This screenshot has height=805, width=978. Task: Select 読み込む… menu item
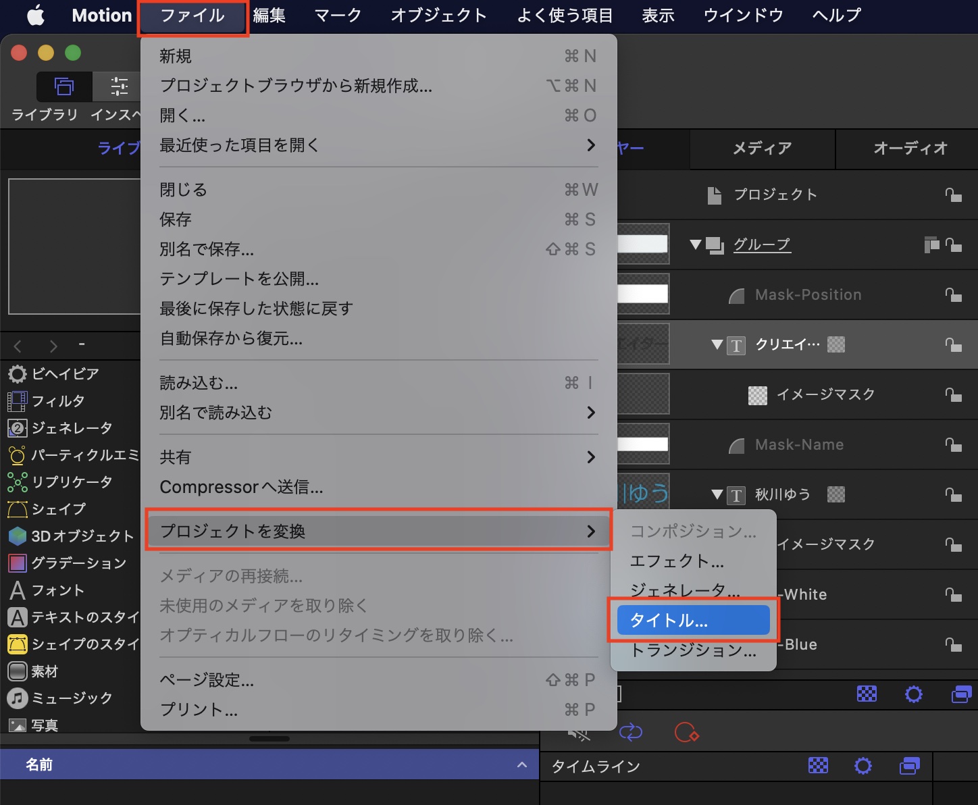[x=378, y=383]
